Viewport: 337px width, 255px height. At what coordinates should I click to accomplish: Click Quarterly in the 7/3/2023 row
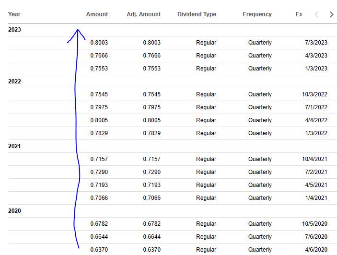point(260,43)
